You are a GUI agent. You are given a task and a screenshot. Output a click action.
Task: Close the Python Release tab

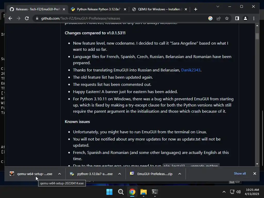click(x=125, y=9)
